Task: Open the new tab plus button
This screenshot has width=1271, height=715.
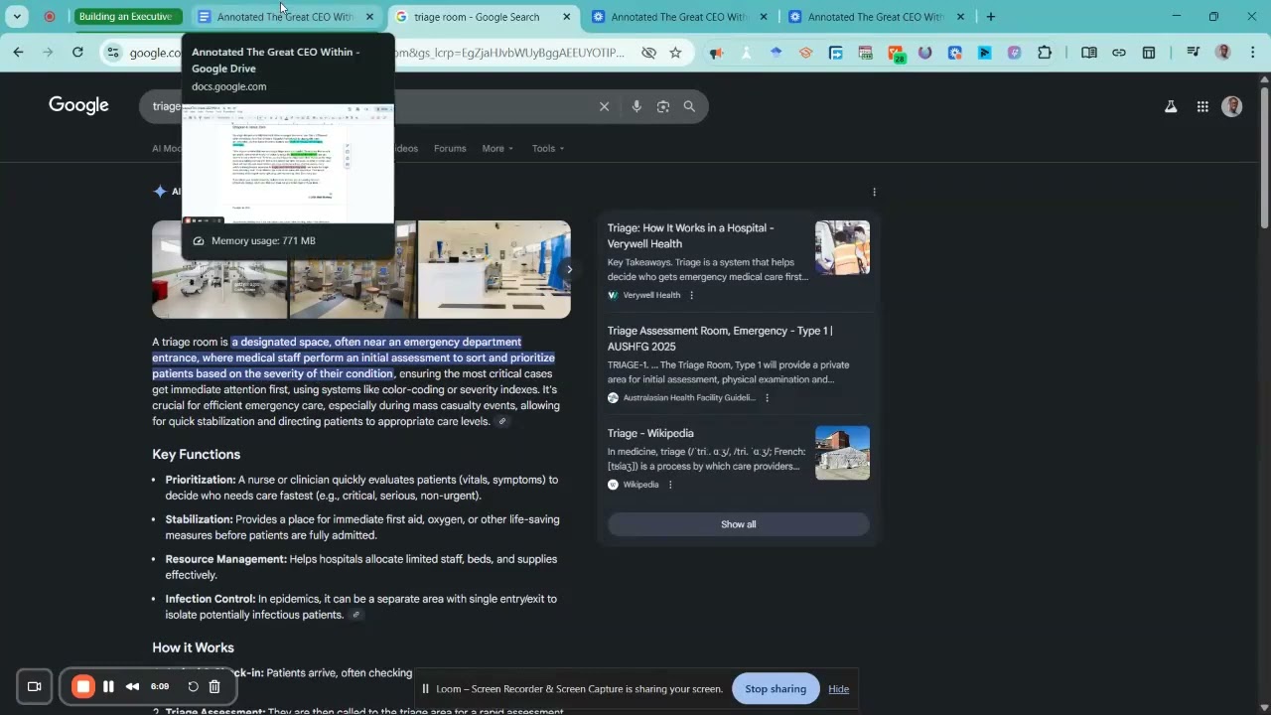Action: click(991, 17)
